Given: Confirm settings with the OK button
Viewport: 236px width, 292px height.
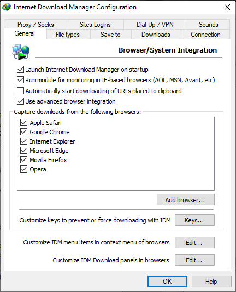Looking at the screenshot, I should point(167,282).
